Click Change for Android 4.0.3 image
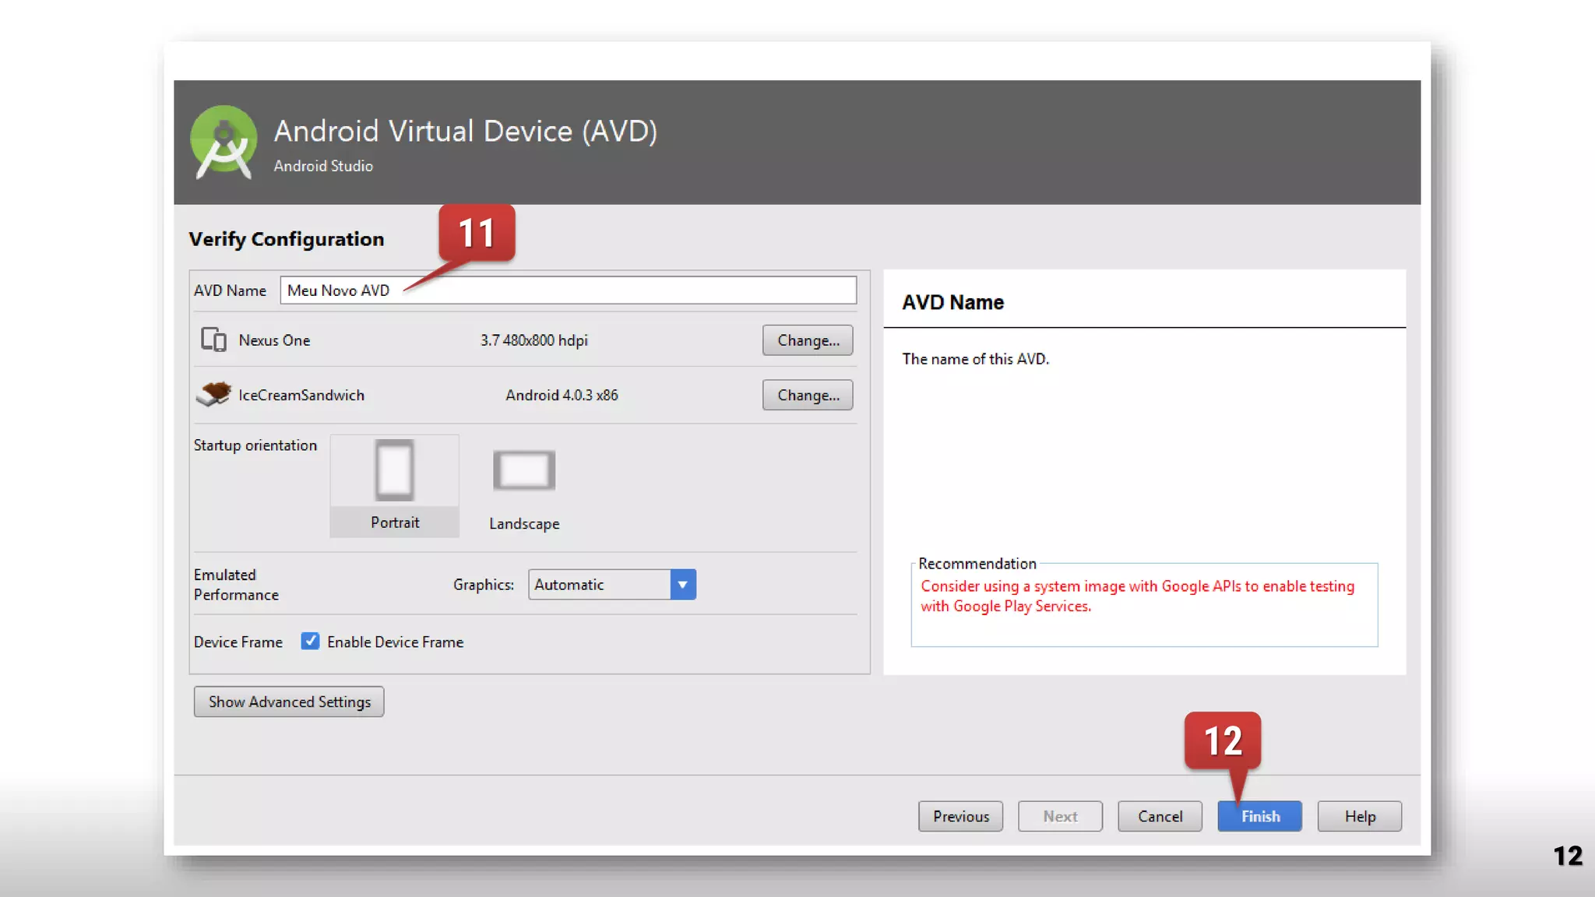1595x897 pixels. pyautogui.click(x=808, y=395)
